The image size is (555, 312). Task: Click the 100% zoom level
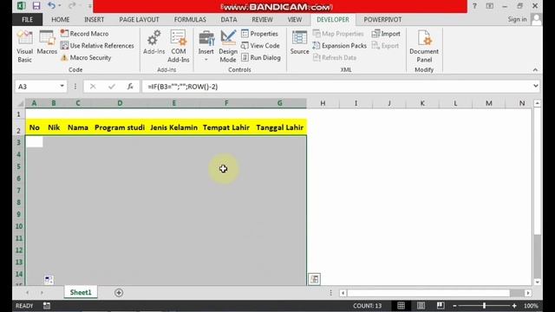(x=531, y=306)
